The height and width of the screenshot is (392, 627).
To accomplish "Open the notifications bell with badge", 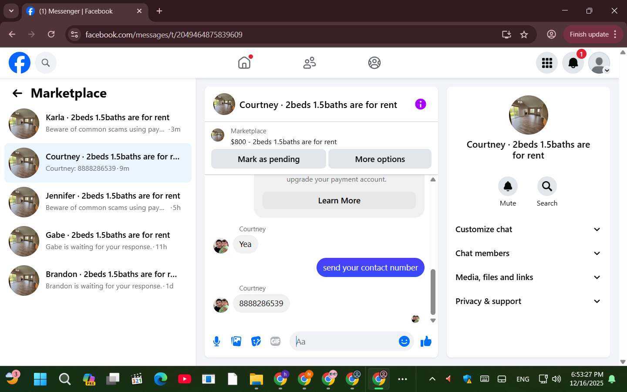I will [573, 63].
